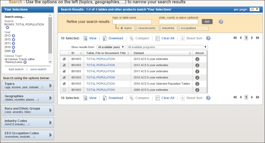Show info for 2010 Selected Population Tables
Viewport: 265px width, 143px height.
tap(197, 84)
